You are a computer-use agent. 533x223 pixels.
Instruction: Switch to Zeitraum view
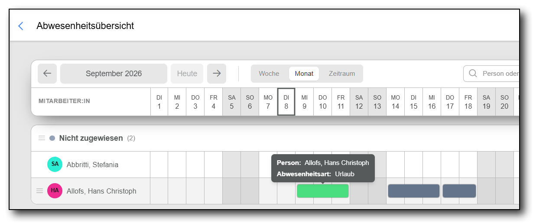[342, 74]
